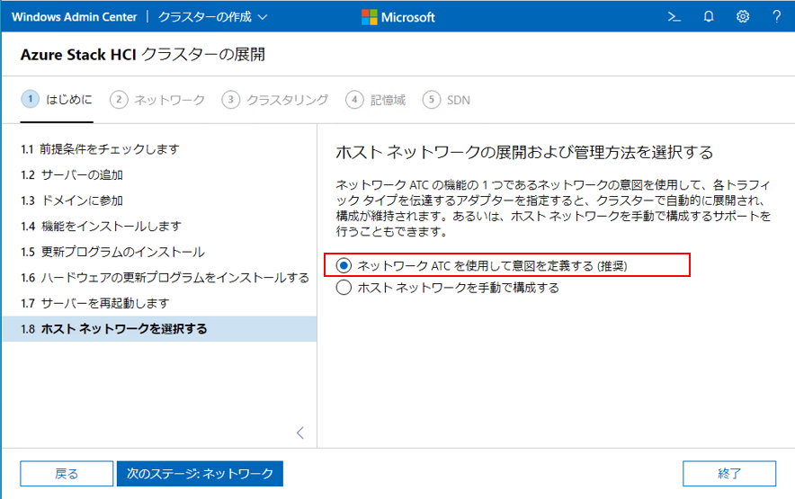Switch to the はじめに step tab
Image resolution: width=795 pixels, height=499 pixels.
(x=57, y=100)
